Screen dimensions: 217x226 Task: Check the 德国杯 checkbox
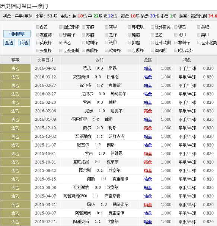[x=61, y=35]
